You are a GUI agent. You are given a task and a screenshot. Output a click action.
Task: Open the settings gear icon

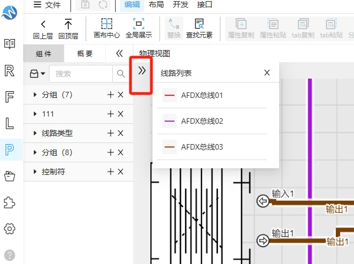9,229
